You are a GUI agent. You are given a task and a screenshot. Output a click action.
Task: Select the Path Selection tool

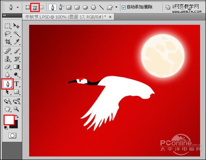[7, 92]
